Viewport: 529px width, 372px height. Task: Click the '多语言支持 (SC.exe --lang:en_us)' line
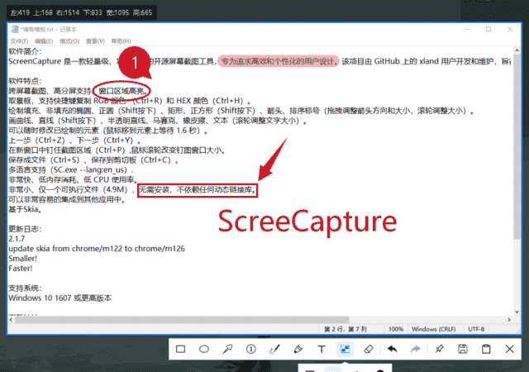coord(71,169)
